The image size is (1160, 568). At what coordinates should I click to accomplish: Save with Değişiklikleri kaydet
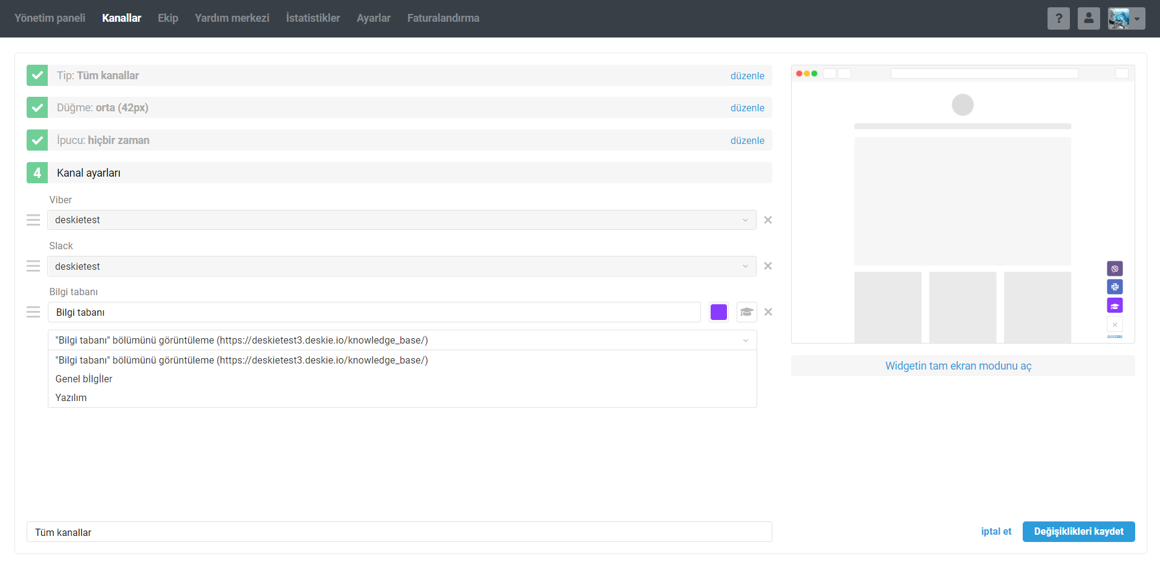1078,532
